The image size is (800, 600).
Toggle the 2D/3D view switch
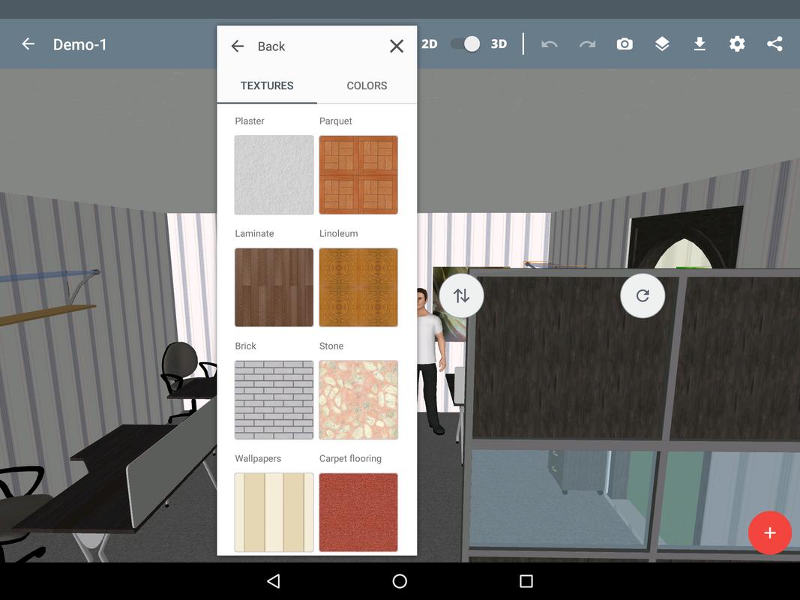[x=466, y=44]
